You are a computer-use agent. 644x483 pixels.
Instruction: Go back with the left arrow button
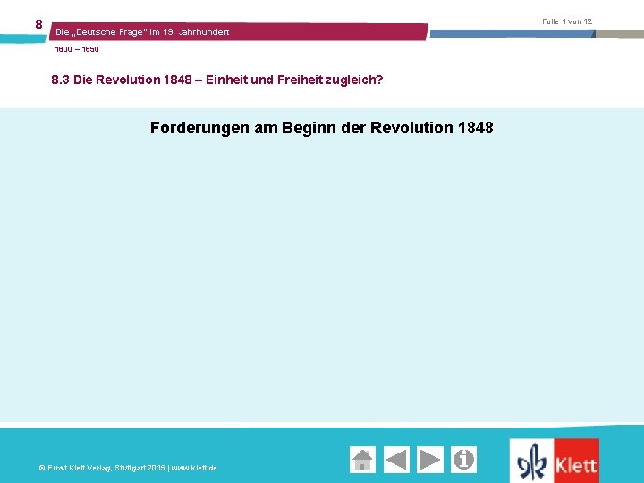coord(396,460)
